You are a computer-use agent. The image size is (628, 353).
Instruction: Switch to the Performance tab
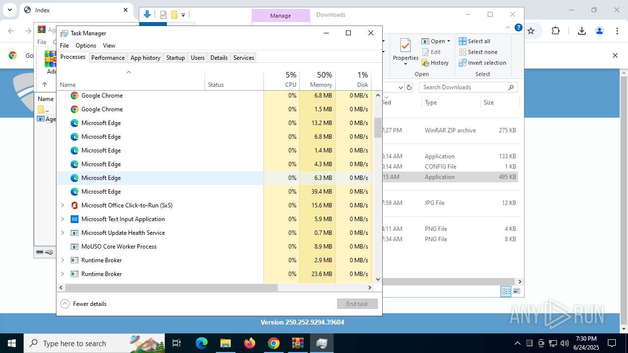click(x=108, y=57)
